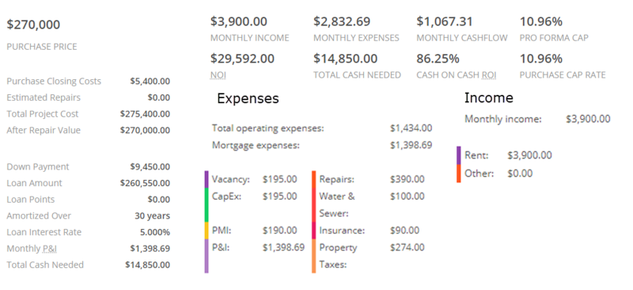The height and width of the screenshot is (290, 633).
Task: Click the Income section heading
Action: click(489, 98)
